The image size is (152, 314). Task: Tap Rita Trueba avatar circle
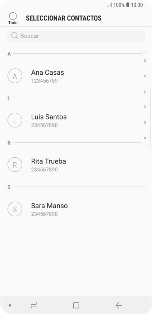click(x=15, y=165)
